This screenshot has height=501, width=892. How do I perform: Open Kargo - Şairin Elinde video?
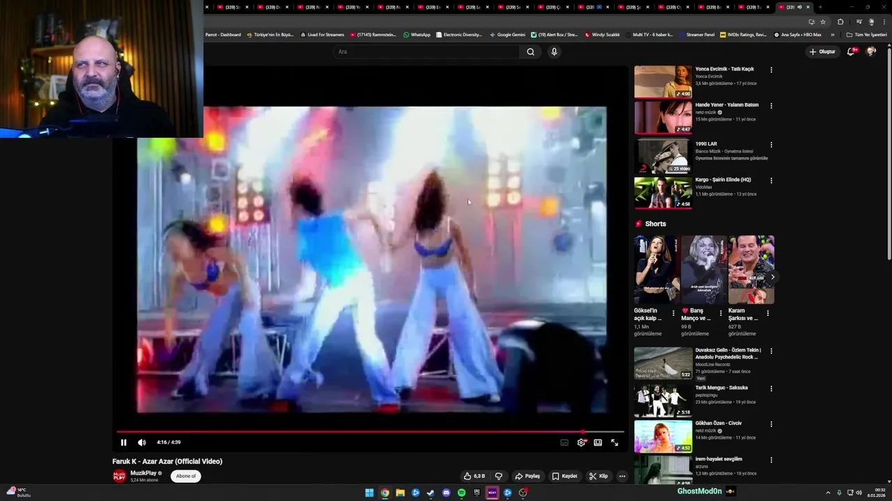723,180
